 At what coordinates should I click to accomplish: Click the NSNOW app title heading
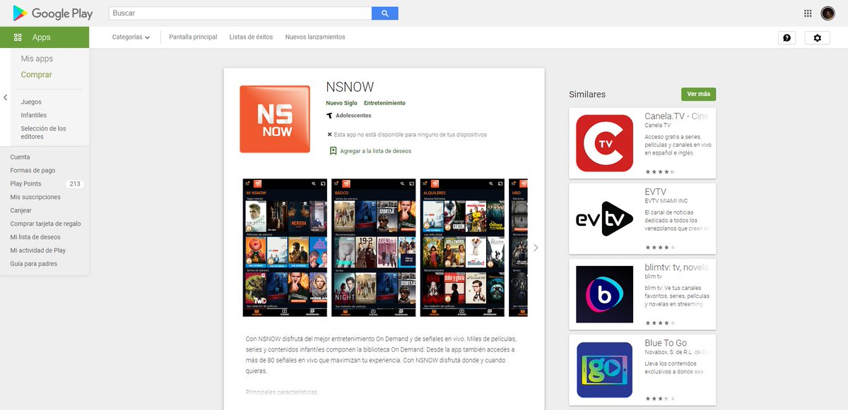click(350, 88)
